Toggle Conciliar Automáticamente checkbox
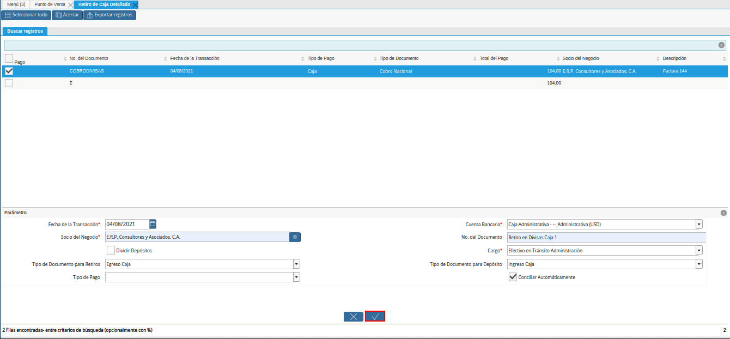The image size is (730, 339). coord(513,277)
